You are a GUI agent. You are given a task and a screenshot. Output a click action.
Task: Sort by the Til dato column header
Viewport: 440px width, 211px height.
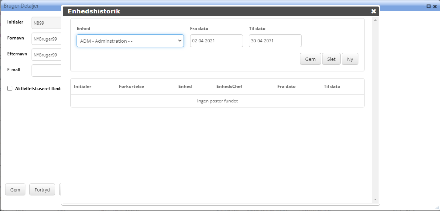(x=332, y=86)
